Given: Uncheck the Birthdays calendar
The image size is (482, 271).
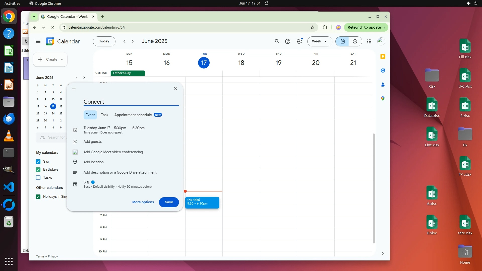Looking at the screenshot, I should click(x=38, y=170).
